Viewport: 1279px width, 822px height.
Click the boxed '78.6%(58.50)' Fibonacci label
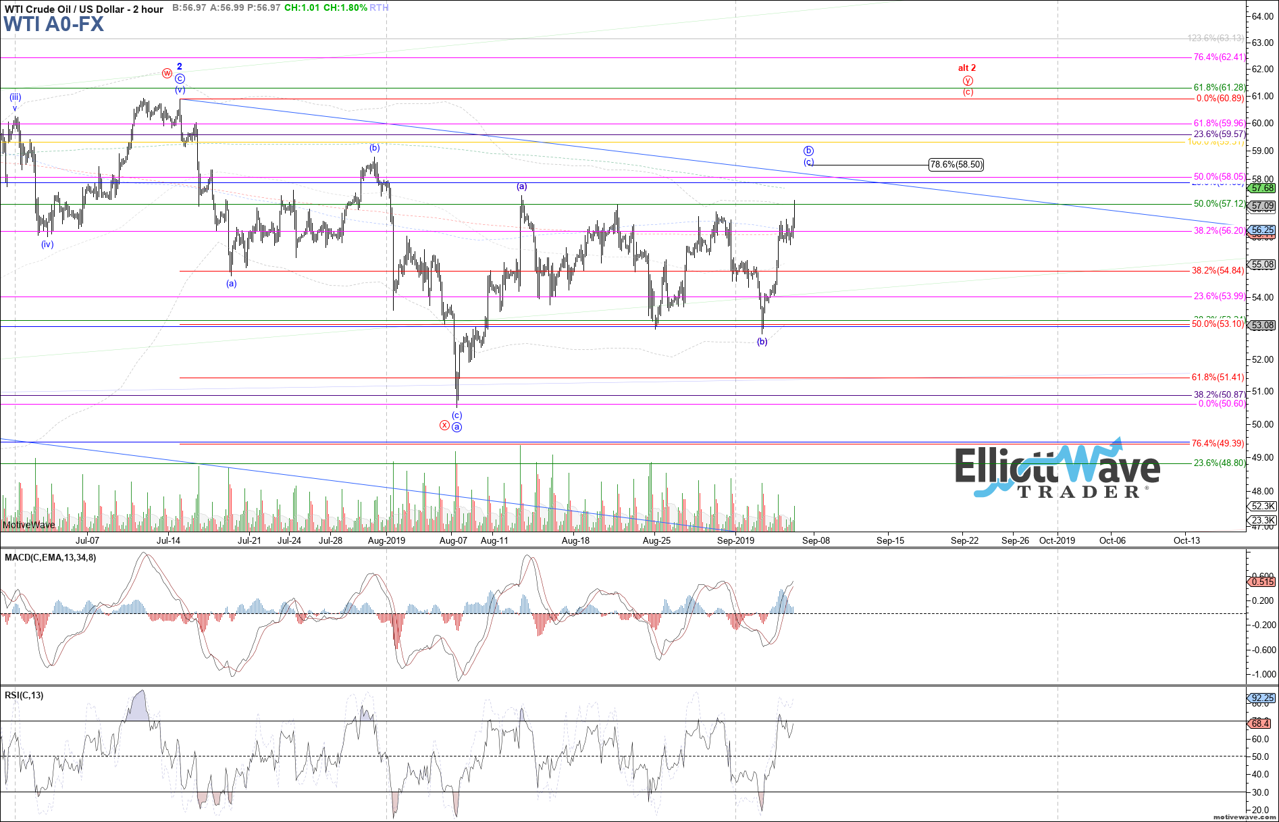click(956, 164)
